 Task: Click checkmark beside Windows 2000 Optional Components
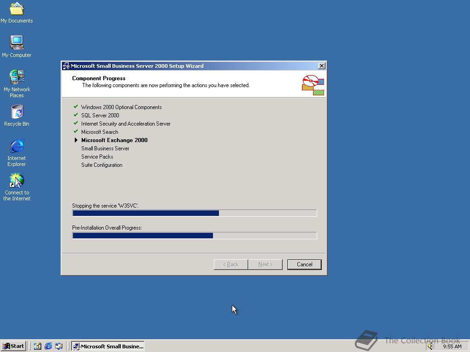click(76, 106)
